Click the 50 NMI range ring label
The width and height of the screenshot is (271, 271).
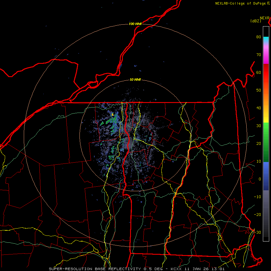pos(135,80)
